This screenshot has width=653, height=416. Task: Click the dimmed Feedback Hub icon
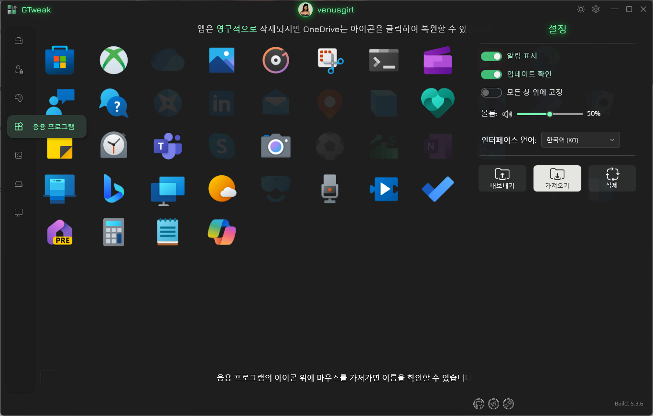coord(168,103)
